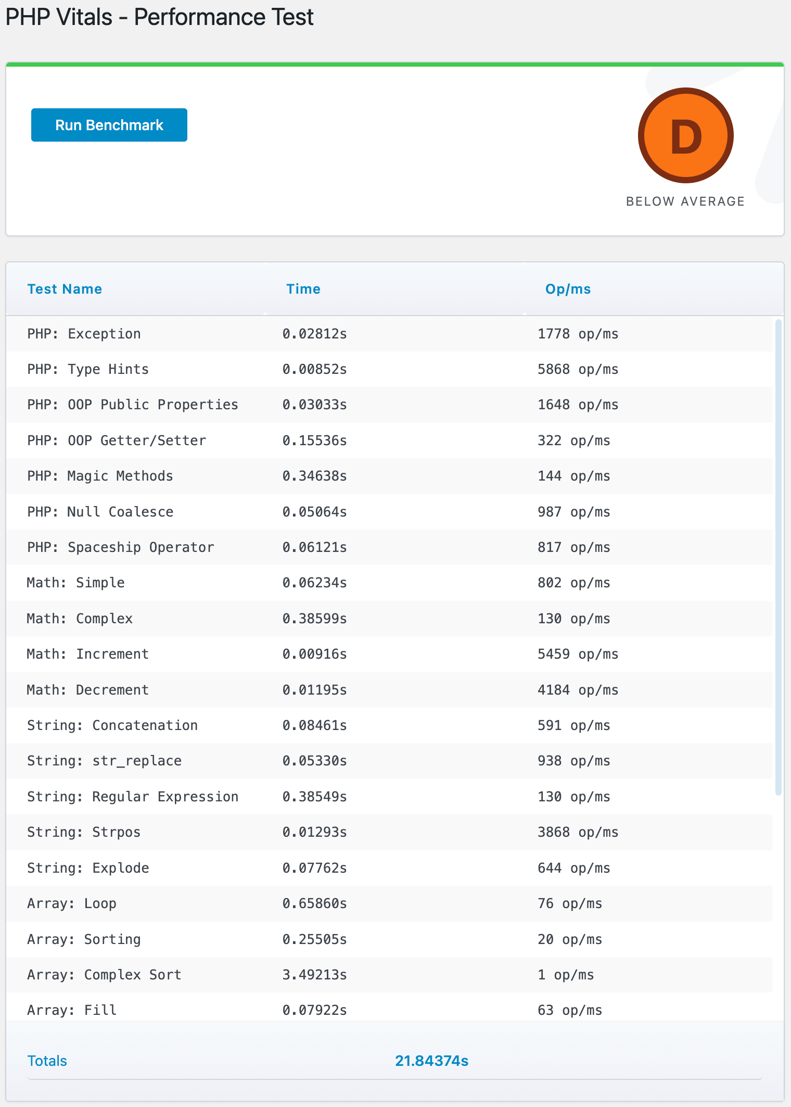Click the orange D grade badge
791x1107 pixels.
pyautogui.click(x=686, y=135)
